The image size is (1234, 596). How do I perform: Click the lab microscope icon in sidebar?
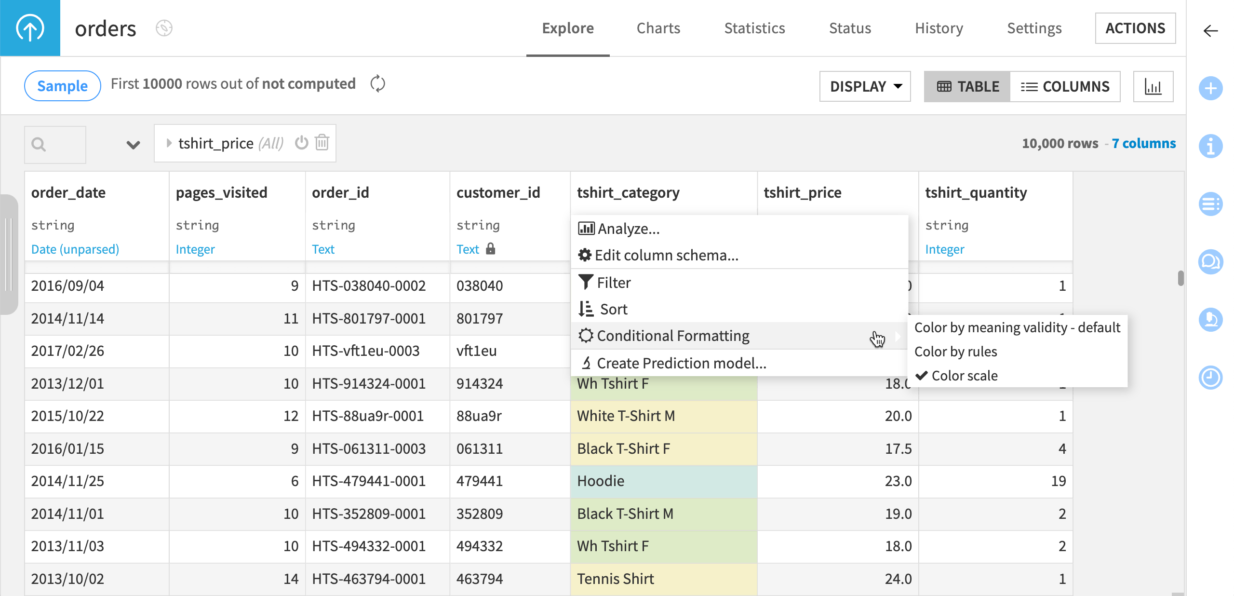1211,320
